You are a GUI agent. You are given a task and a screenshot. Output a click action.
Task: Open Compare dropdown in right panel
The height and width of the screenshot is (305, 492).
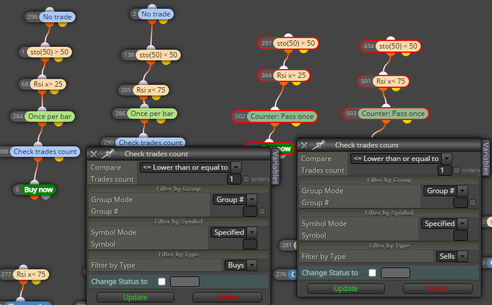pos(401,159)
